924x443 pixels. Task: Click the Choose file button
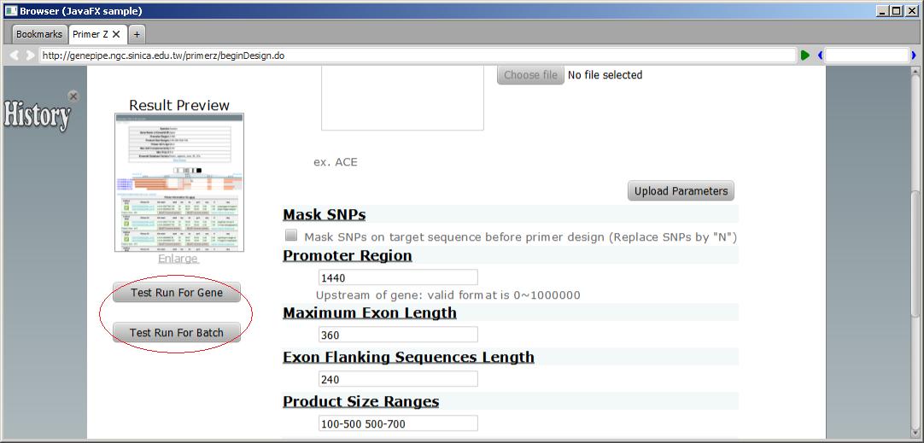coord(530,75)
